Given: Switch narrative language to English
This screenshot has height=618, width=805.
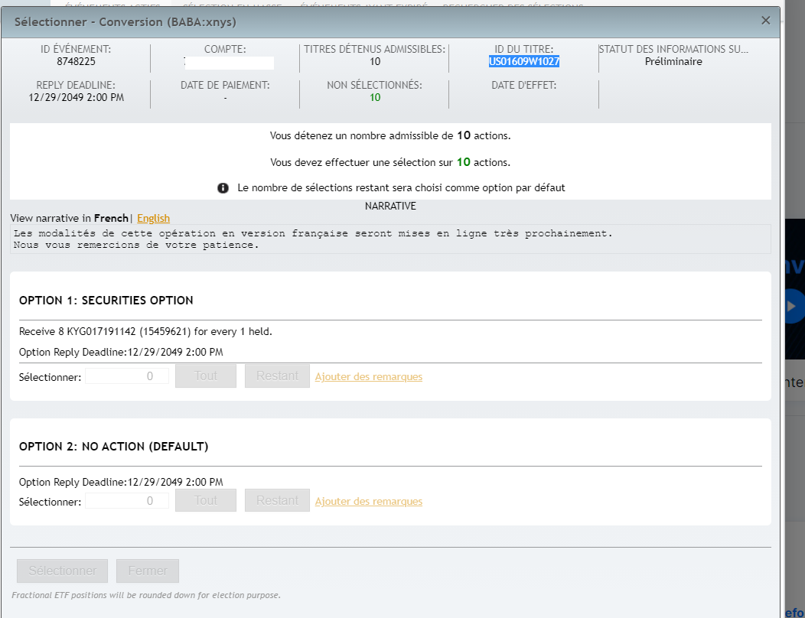Looking at the screenshot, I should tap(153, 219).
